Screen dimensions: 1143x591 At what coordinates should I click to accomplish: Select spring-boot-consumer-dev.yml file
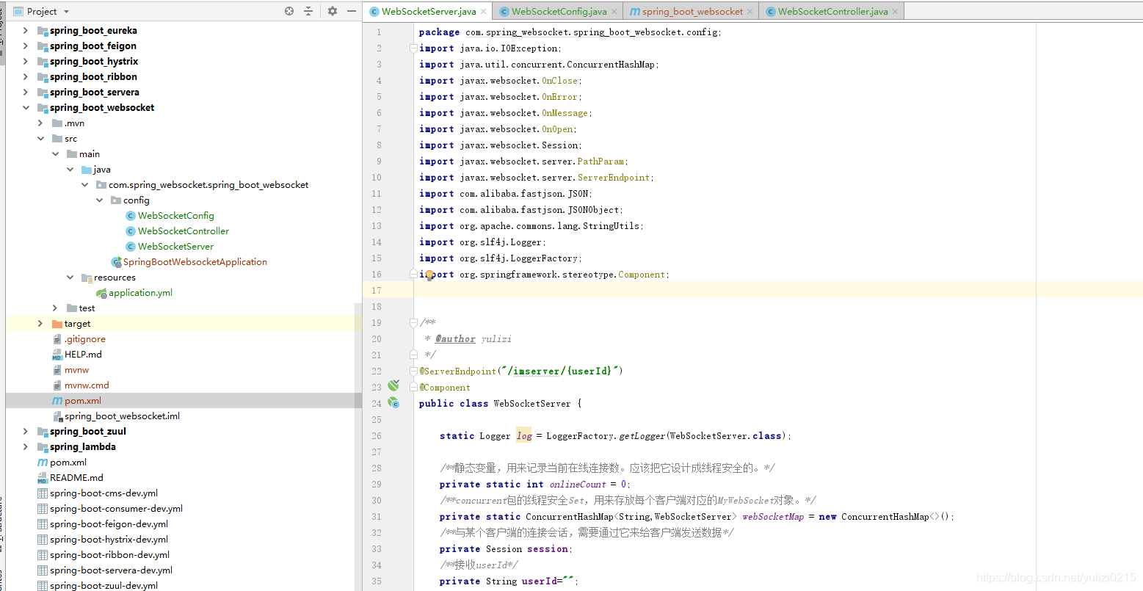click(116, 508)
